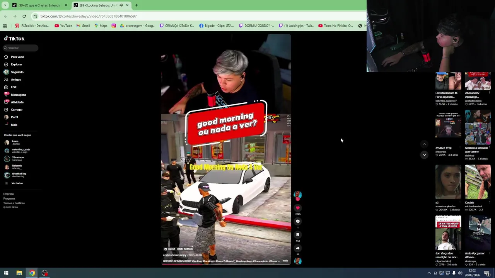The image size is (495, 278).
Task: Show hidden system tray icons
Action: pos(429,273)
